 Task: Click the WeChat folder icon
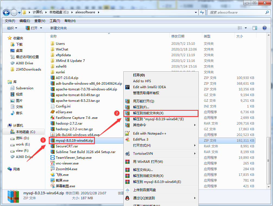click(x=52, y=49)
